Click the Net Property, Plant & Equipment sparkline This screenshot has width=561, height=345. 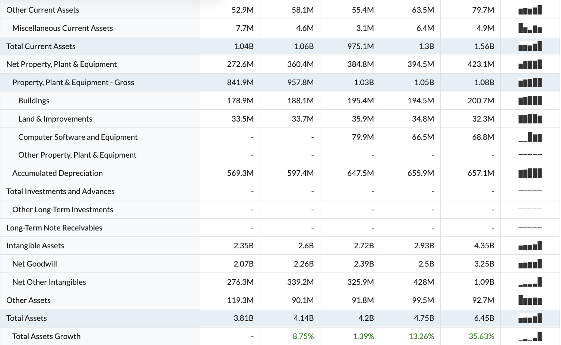click(530, 64)
